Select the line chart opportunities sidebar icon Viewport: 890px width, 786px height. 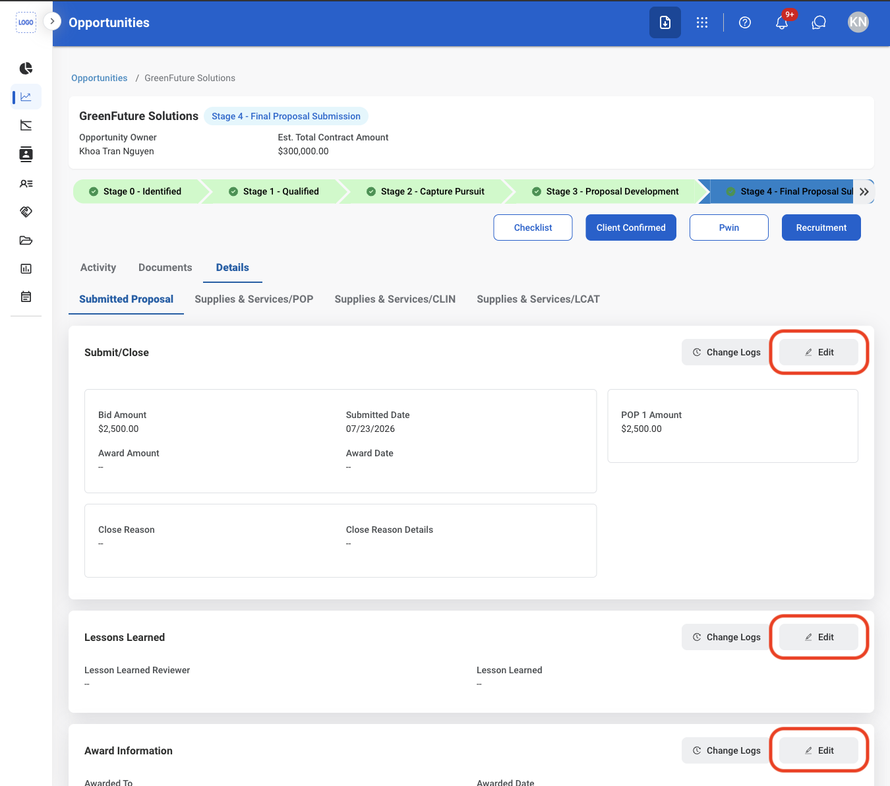click(x=26, y=97)
